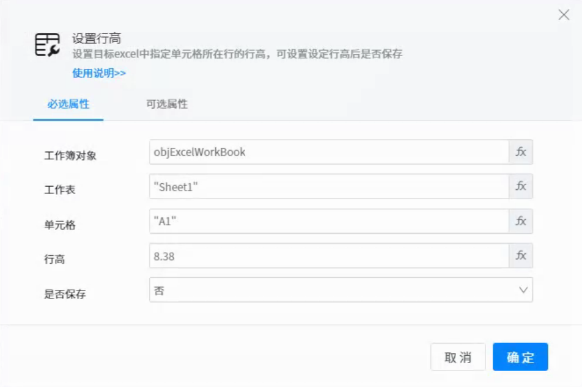Focus the "Sheet1" worksheet input field
This screenshot has width=582, height=387.
tap(329, 187)
